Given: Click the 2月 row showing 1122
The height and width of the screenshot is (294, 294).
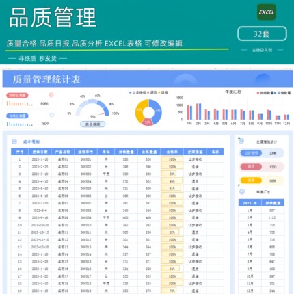Looking at the screenshot, I should 261,217.
